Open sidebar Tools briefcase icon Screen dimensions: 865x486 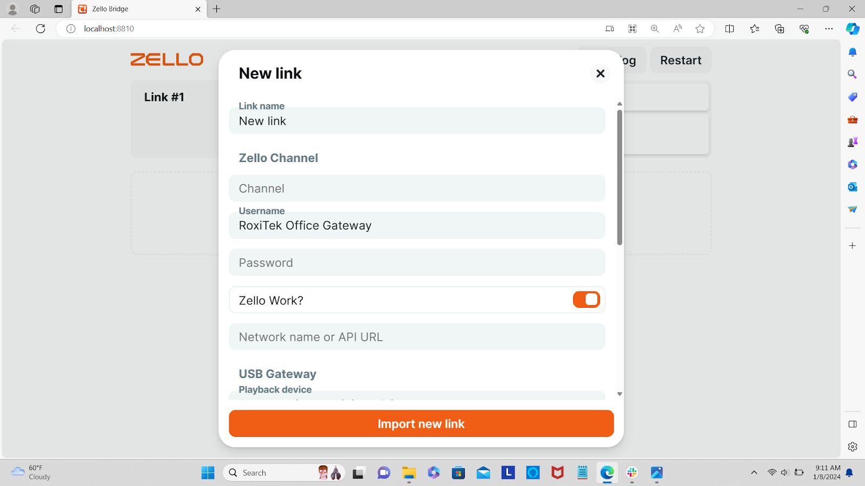(853, 119)
